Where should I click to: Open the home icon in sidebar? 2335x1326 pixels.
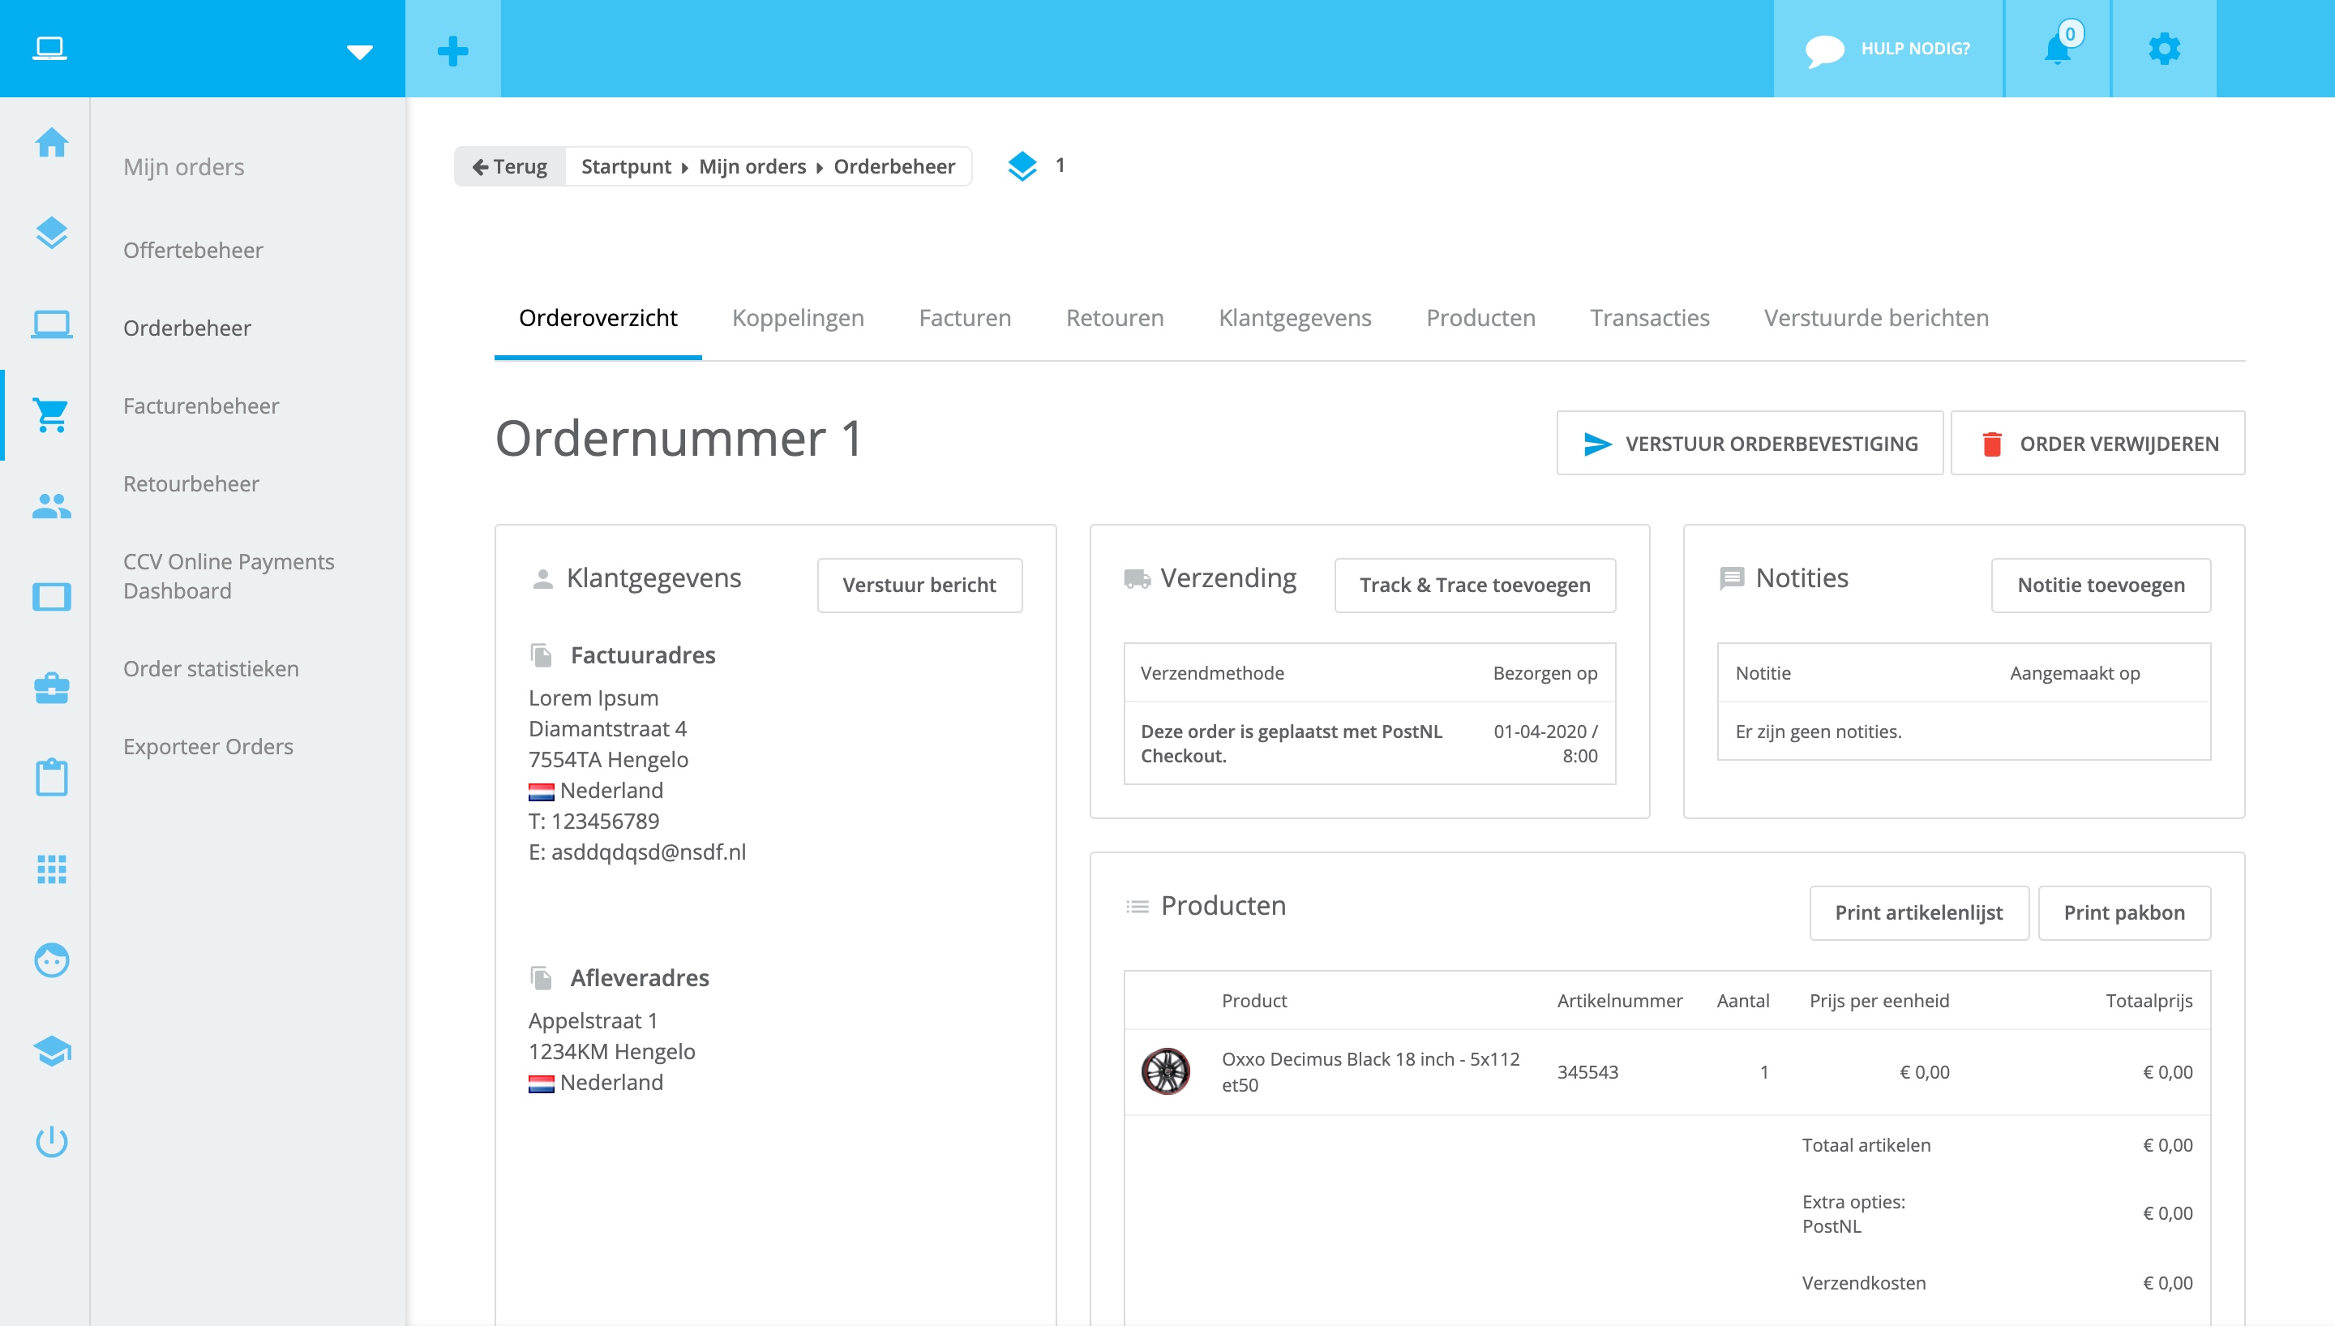(51, 142)
